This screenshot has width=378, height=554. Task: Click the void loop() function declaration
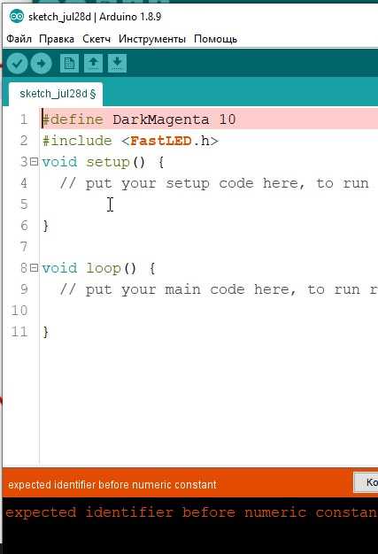coord(98,268)
